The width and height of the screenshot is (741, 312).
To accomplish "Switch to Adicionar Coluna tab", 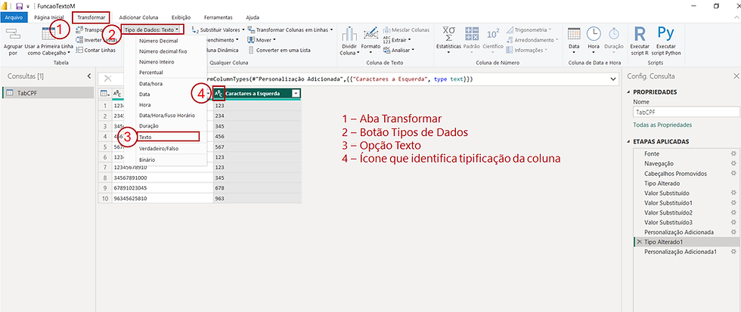I will (x=139, y=17).
